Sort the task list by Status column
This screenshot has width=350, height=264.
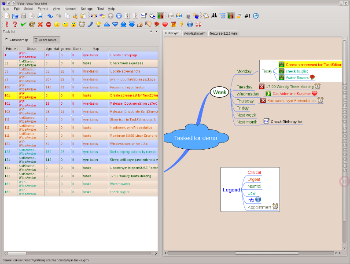31,49
